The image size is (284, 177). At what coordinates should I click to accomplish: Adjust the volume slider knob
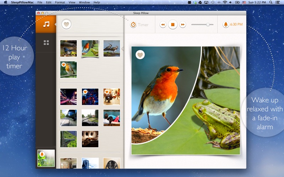(208, 24)
